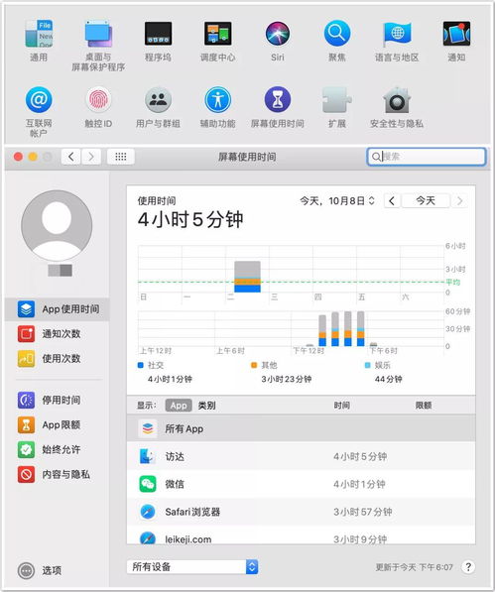The image size is (495, 592).
Task: Click the search field in the title bar
Action: pos(427,157)
